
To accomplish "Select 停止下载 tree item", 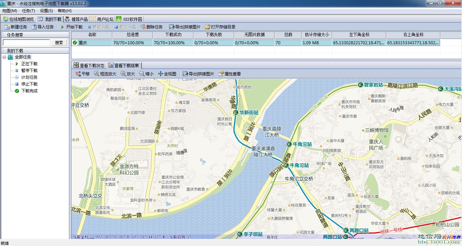I will coord(29,84).
